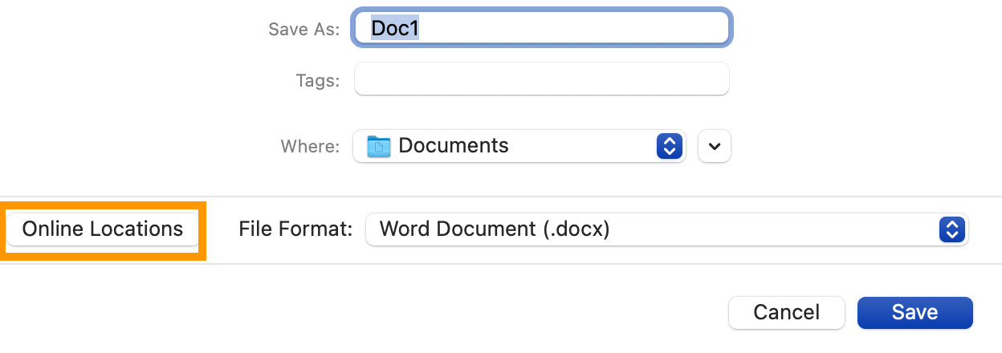Click empty space right of Doc1 in filename field
This screenshot has height=353, width=1002.
[578, 29]
